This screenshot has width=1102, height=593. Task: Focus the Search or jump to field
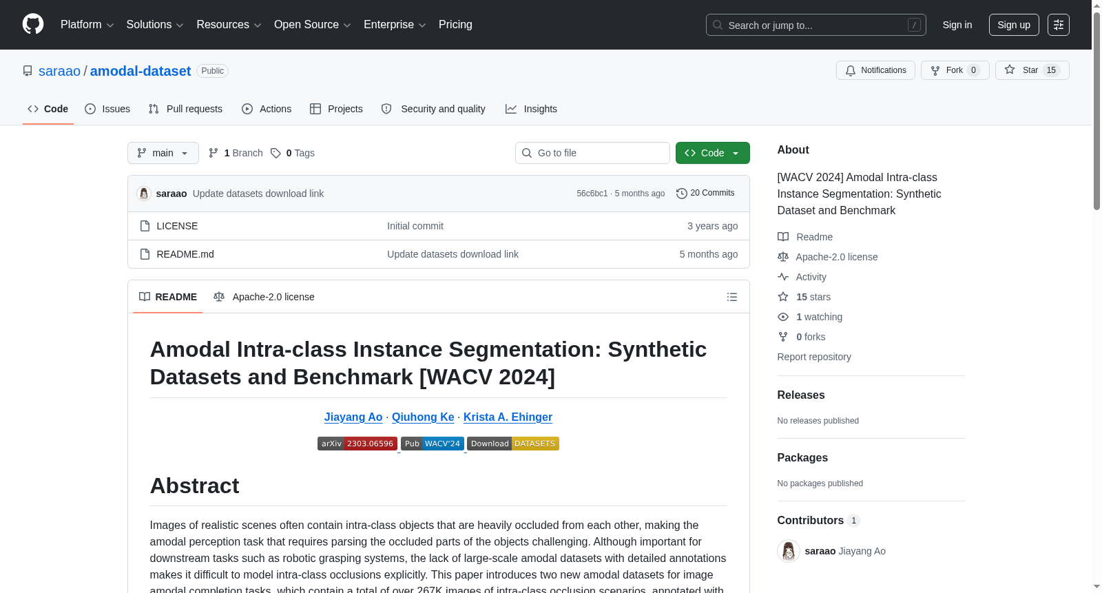816,25
